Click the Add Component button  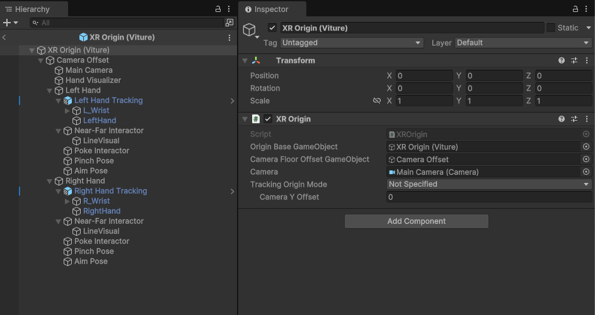(416, 221)
